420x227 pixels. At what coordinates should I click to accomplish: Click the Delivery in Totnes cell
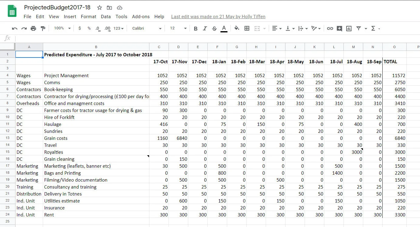[96, 194]
